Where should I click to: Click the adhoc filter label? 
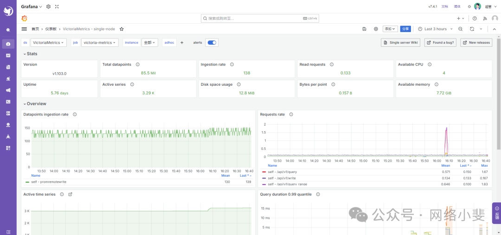[169, 43]
